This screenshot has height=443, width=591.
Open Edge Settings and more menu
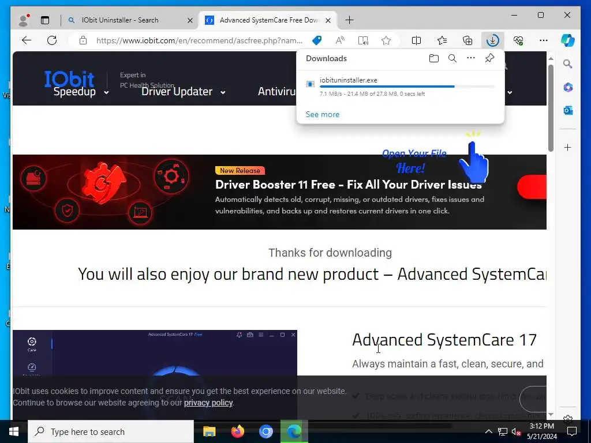[x=544, y=40]
